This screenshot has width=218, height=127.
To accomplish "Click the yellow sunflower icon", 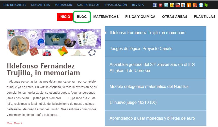I will click(x=172, y=5).
